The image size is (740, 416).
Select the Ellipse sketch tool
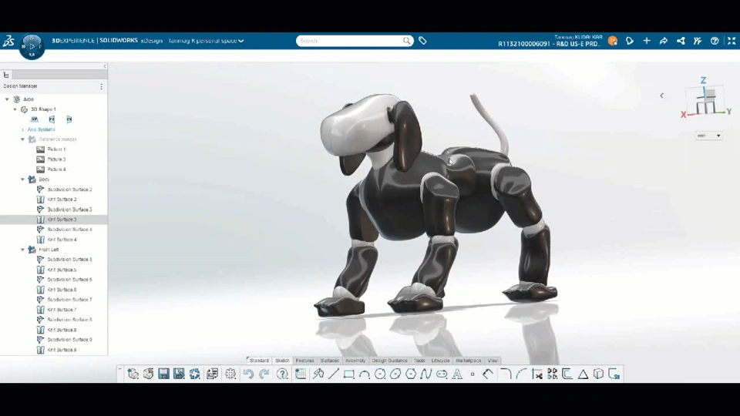pyautogui.click(x=395, y=374)
